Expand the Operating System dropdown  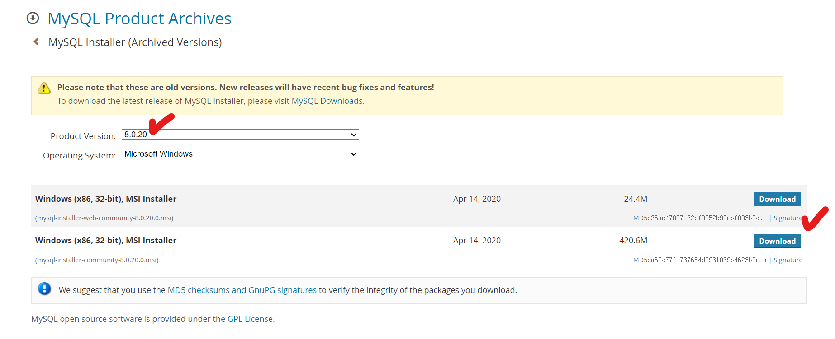coord(240,154)
